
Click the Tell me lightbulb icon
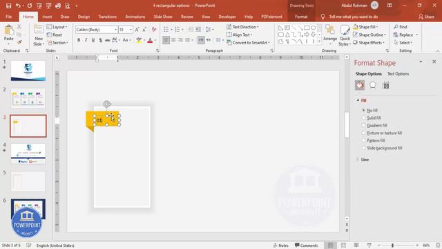(x=323, y=17)
